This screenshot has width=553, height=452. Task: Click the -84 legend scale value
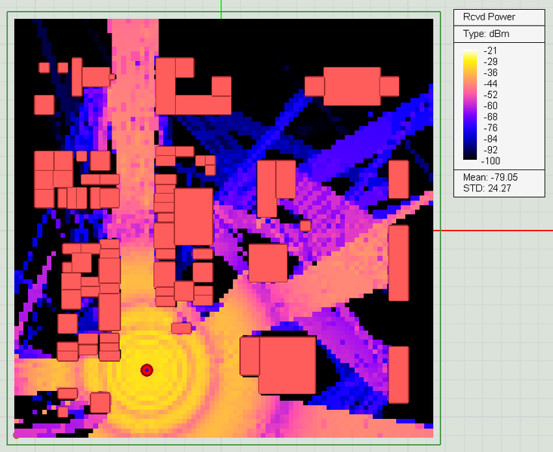click(490, 139)
